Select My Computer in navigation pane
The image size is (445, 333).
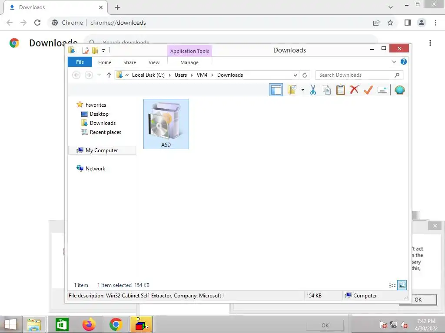point(102,150)
